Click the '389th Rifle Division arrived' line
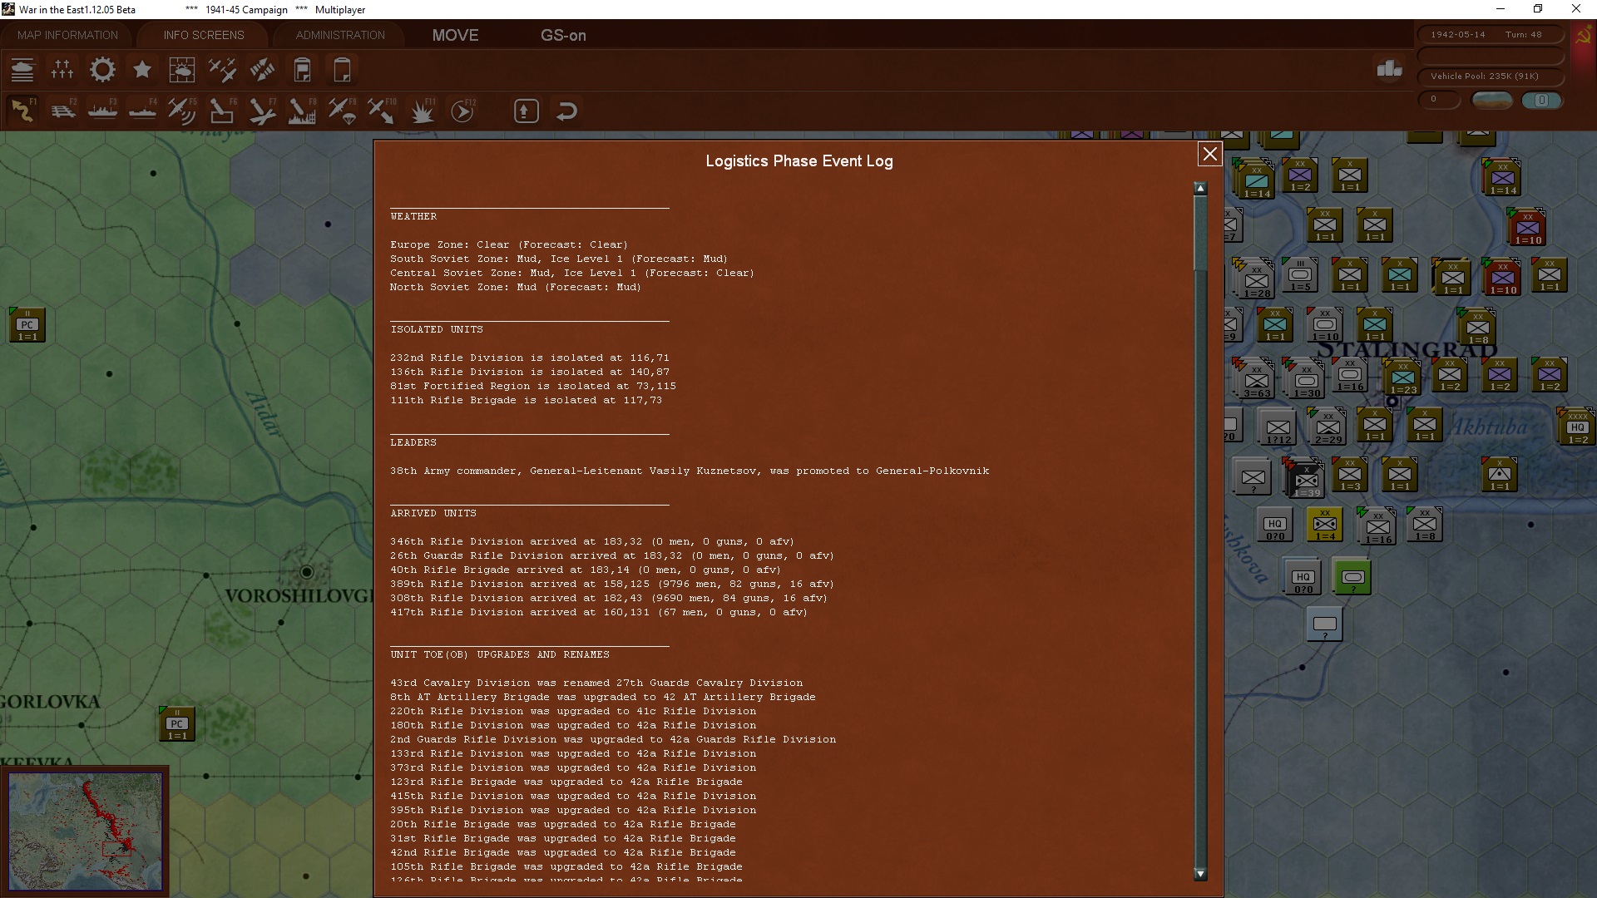The height and width of the screenshot is (898, 1597). point(611,584)
